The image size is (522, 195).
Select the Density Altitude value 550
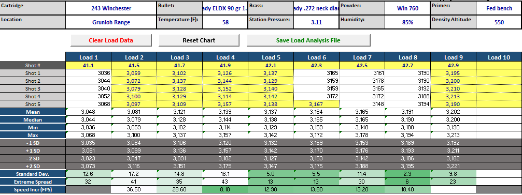(x=499, y=22)
